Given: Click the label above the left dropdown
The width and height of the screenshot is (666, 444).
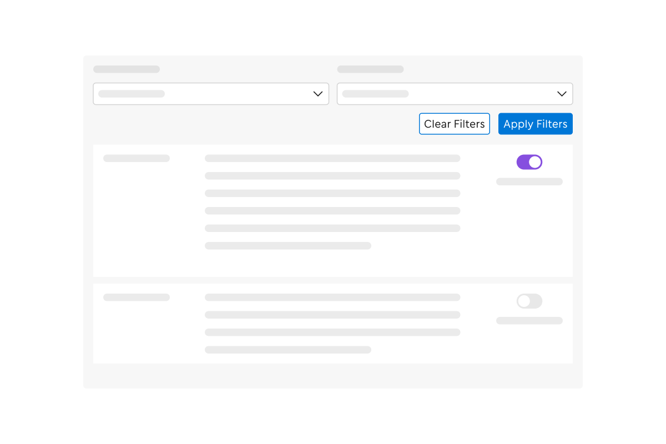Looking at the screenshot, I should click(127, 69).
